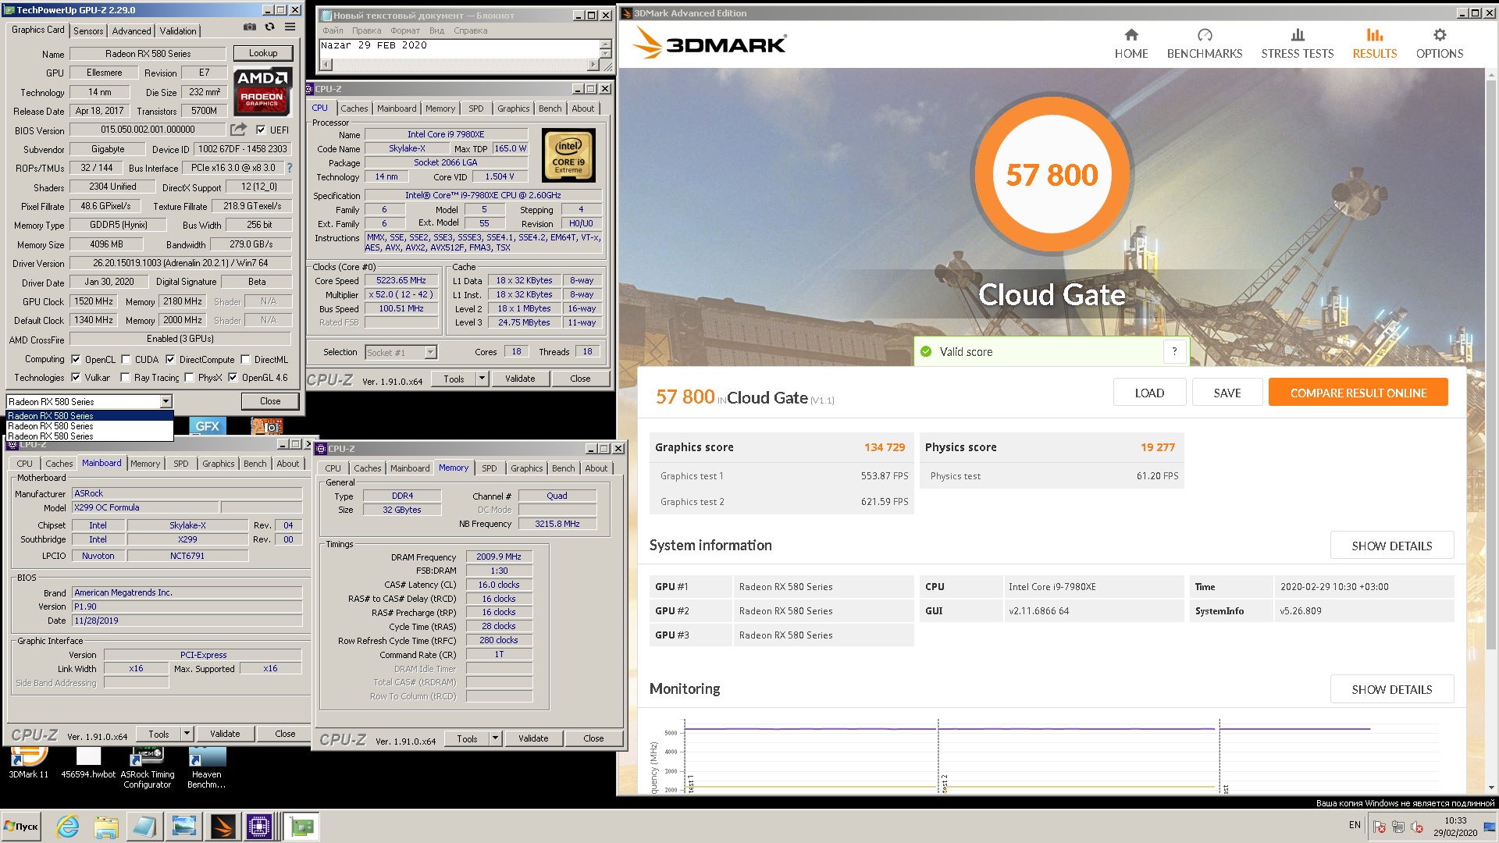Toggle the OpenGL 4.6 checkbox
This screenshot has width=1499, height=843.
click(x=233, y=378)
